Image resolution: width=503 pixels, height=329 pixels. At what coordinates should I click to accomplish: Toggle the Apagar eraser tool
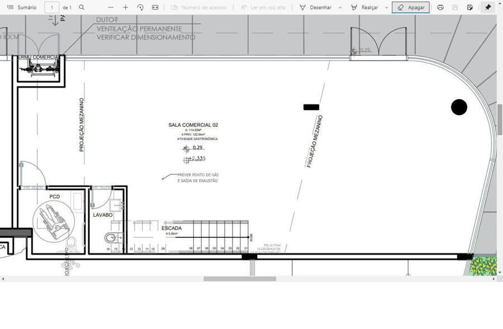[411, 7]
